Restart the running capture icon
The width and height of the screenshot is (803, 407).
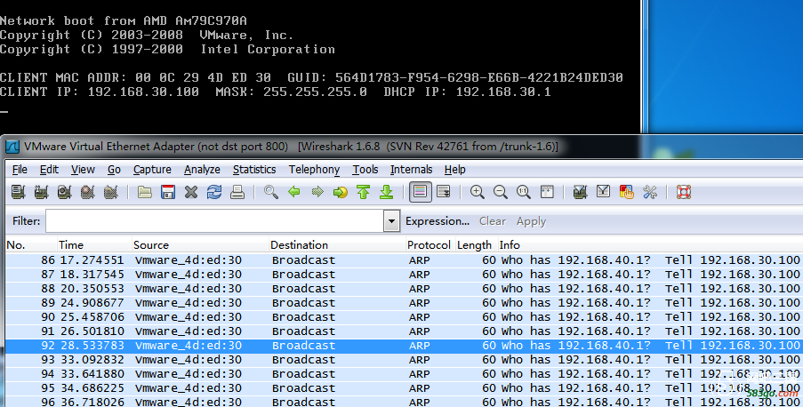click(x=110, y=192)
